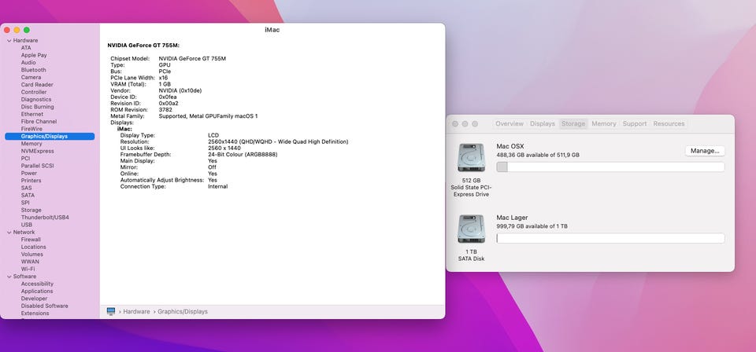Viewport: 756px width, 352px height.
Task: Select Apple Pay in the sidebar
Action: point(34,55)
